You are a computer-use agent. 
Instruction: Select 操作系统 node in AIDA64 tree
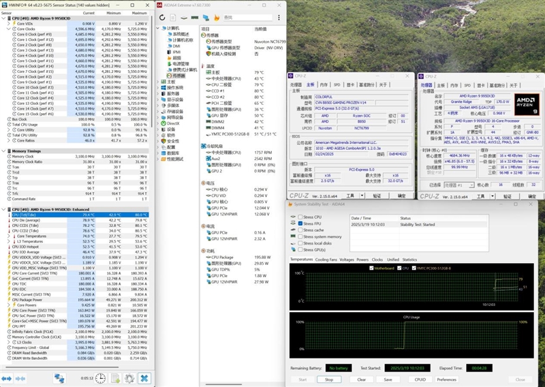[172, 88]
